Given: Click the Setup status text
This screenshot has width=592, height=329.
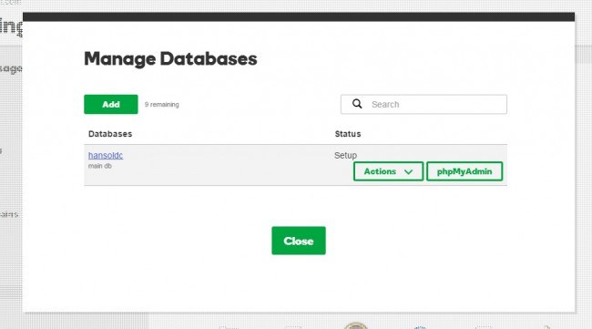Looking at the screenshot, I should coord(345,155).
